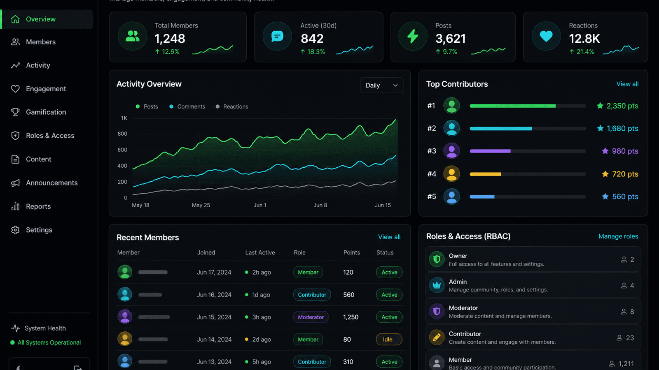The width and height of the screenshot is (659, 370).
Task: Click the Last Active column header
Action: point(260,252)
